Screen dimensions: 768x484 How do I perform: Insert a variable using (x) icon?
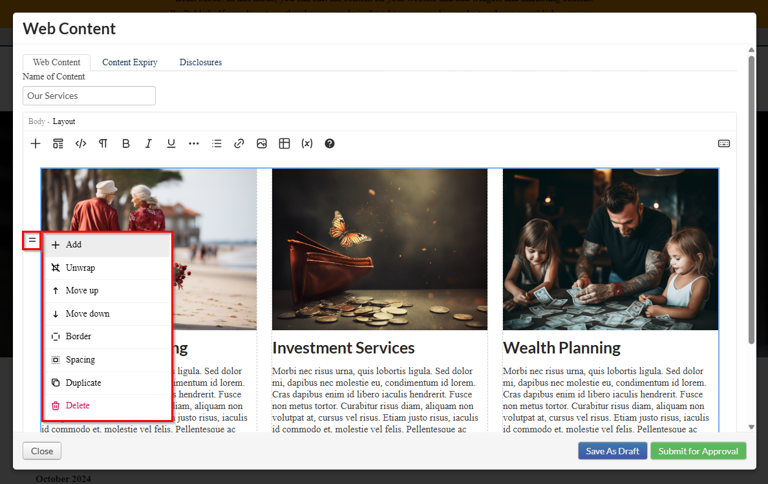pyautogui.click(x=307, y=143)
